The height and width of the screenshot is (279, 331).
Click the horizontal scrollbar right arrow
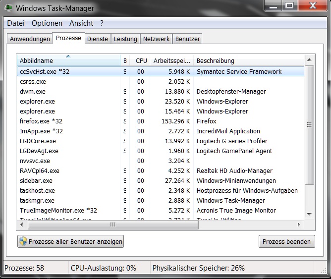(299, 224)
